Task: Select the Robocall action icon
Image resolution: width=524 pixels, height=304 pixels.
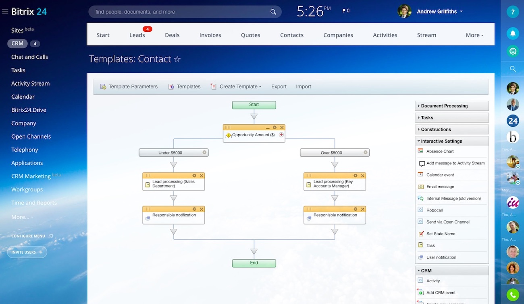Action: click(x=421, y=210)
